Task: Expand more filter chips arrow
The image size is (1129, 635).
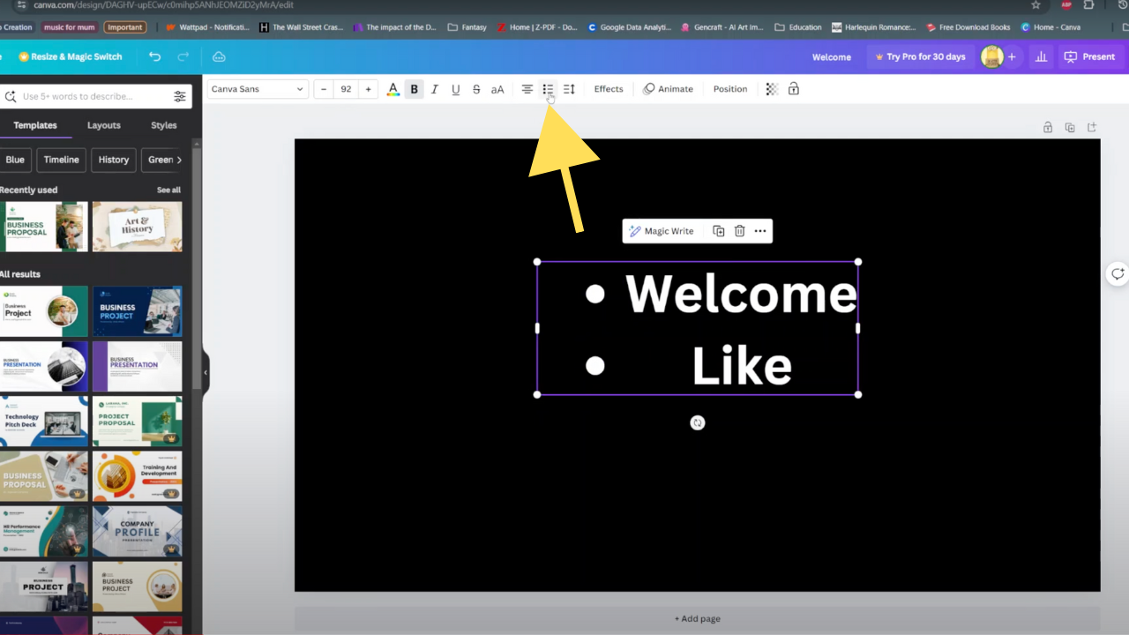Action: pos(180,160)
